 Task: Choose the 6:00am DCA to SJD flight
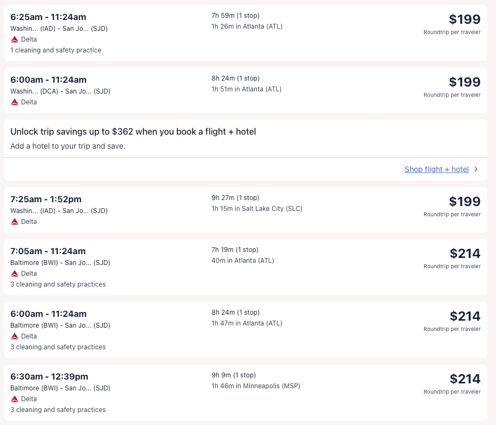point(48,80)
